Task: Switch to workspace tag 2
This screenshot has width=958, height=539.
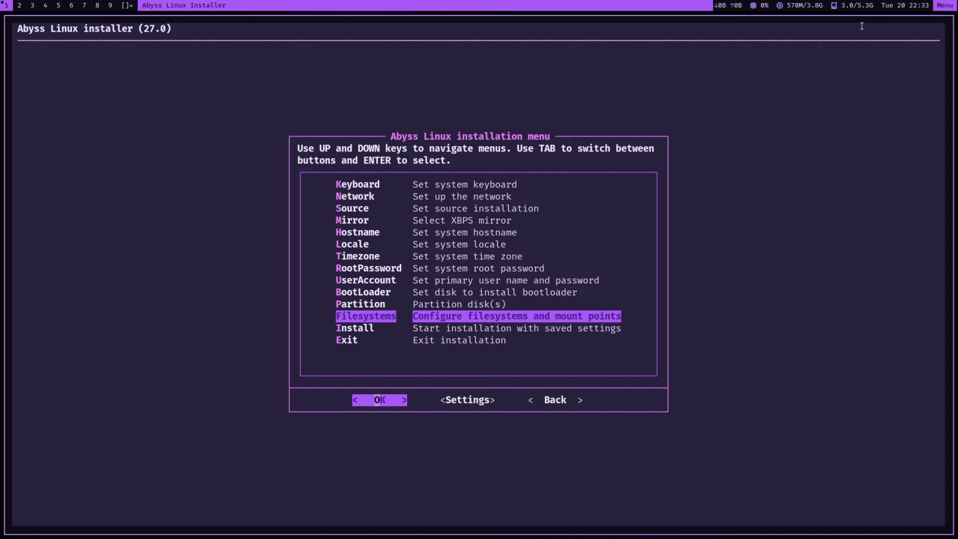Action: pyautogui.click(x=19, y=5)
